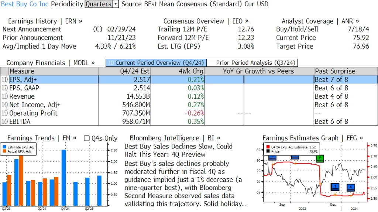This screenshot has height=212, width=378.
Task: Click the 707.350M Operating Profit estimate
Action: pos(124,113)
